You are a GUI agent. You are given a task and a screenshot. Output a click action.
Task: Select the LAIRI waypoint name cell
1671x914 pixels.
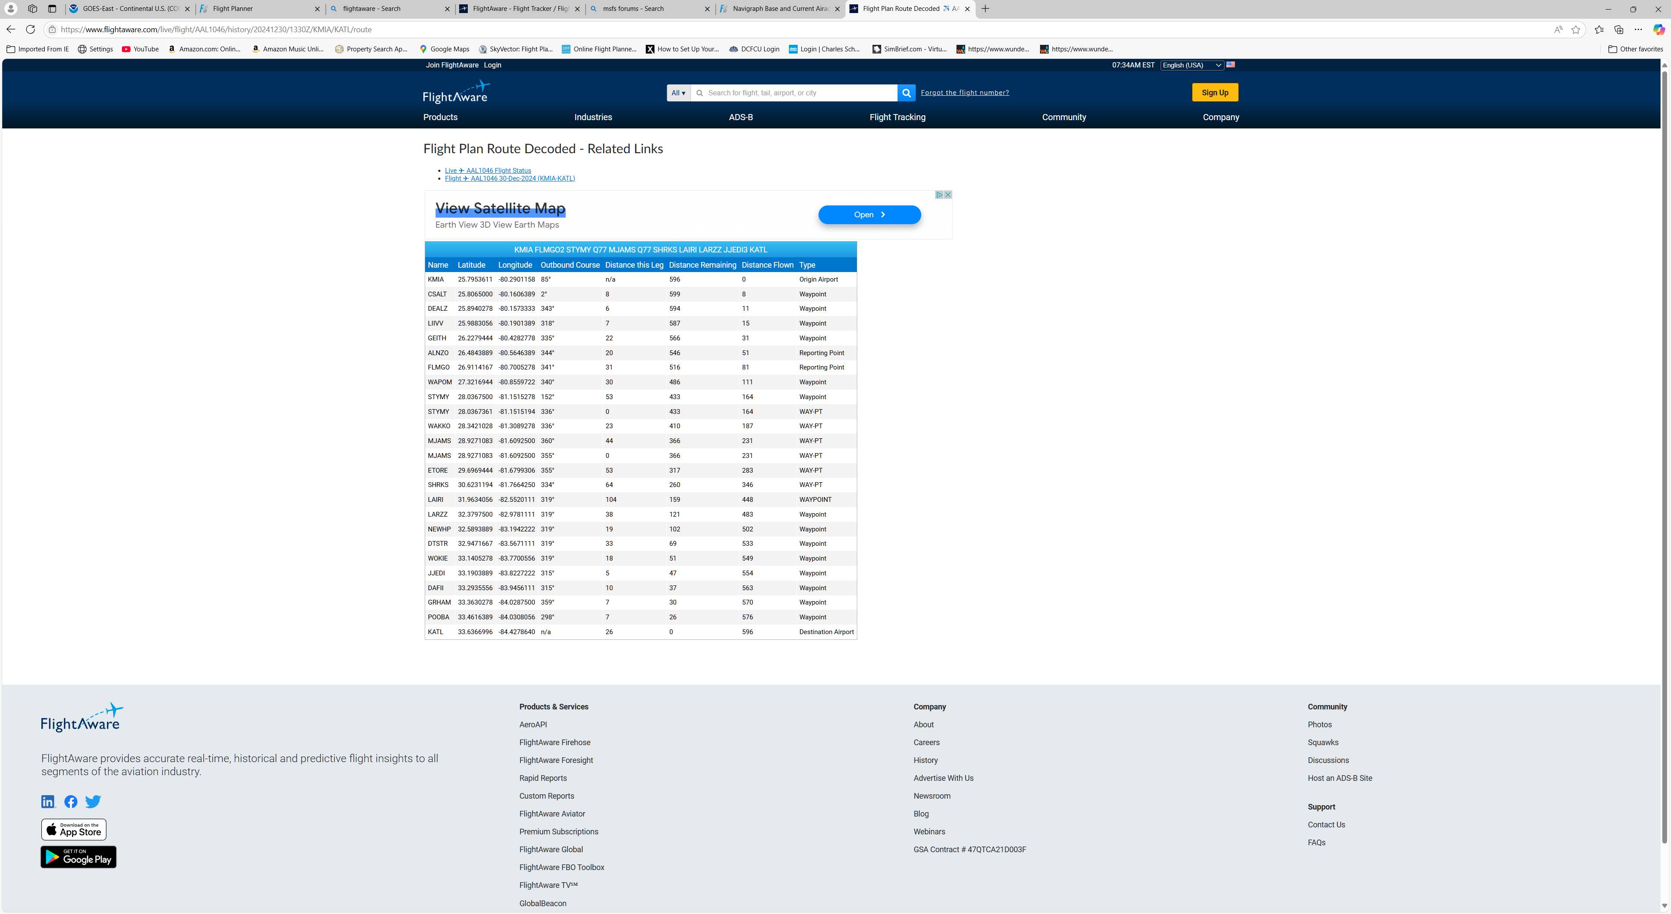click(435, 500)
